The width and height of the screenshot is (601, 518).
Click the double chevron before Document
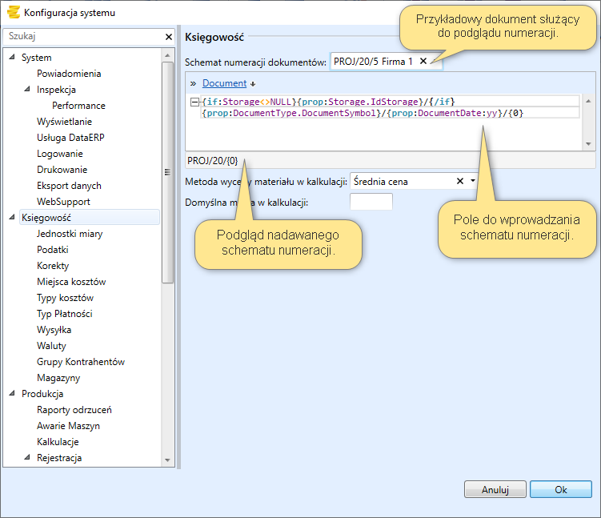pyautogui.click(x=193, y=83)
